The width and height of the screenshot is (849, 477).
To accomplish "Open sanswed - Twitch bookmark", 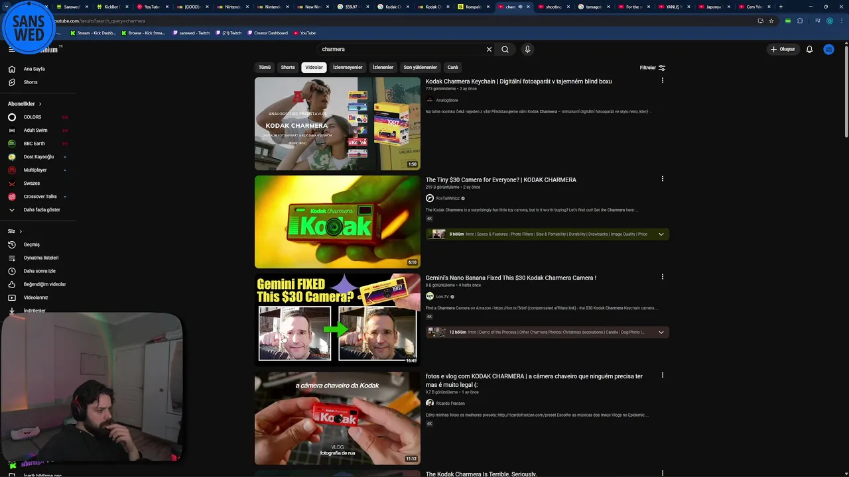I will coord(191,33).
